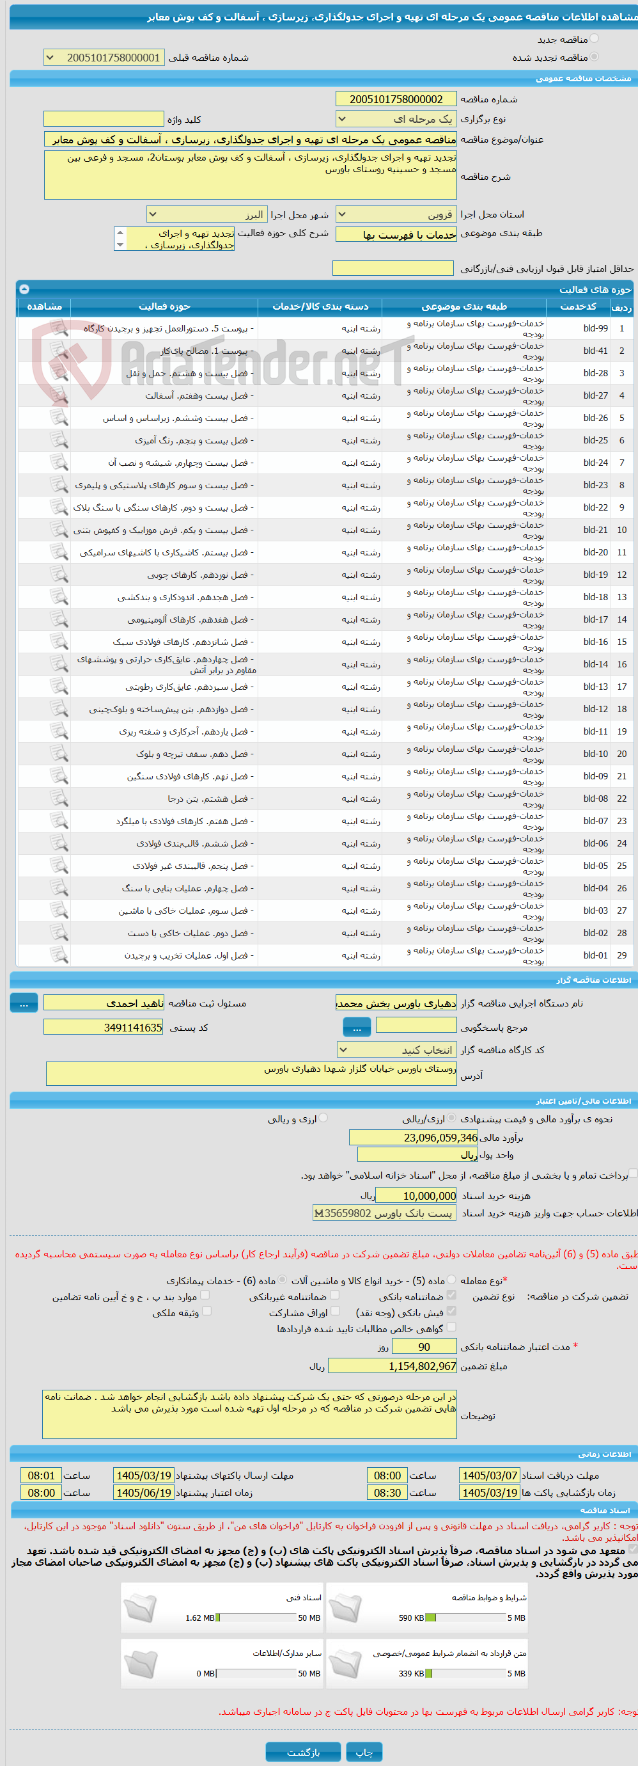Open the سایر مدارک/اطلاعات folder icon
Screen dimensions: 638x1766
pos(141,1663)
